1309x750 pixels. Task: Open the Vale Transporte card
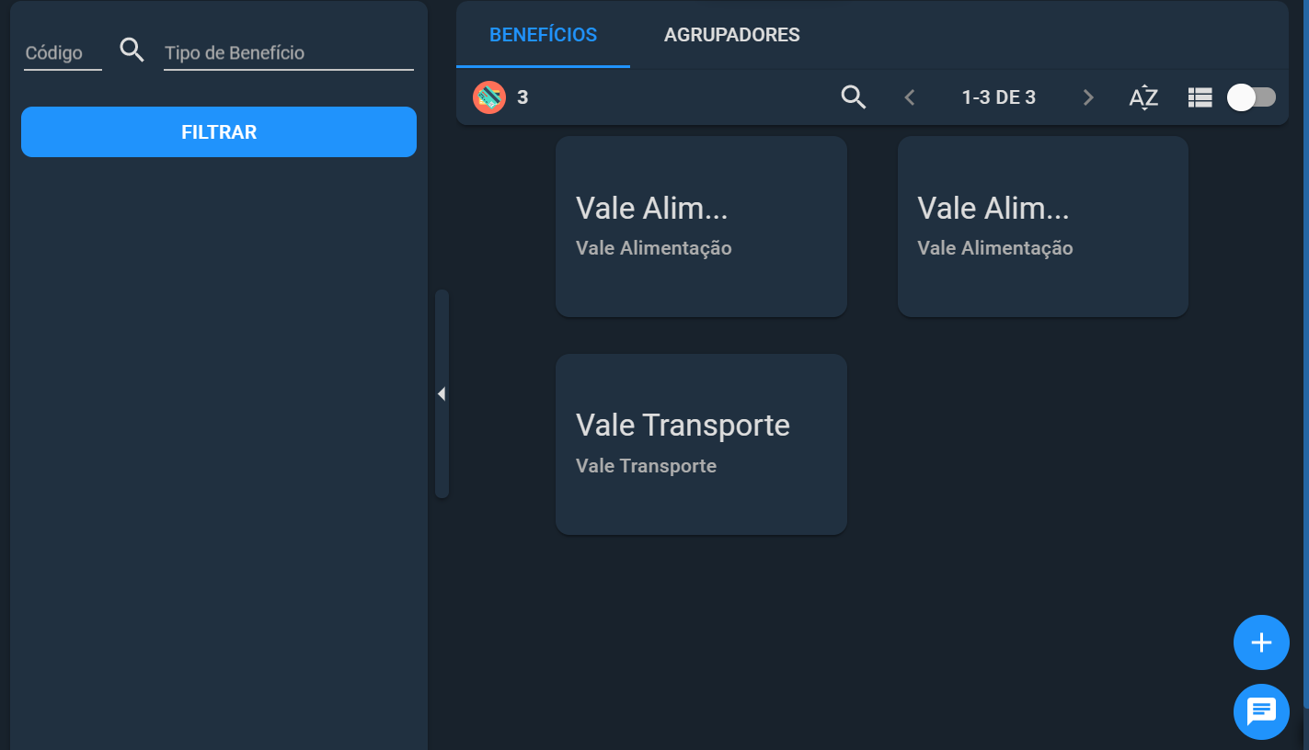(701, 444)
